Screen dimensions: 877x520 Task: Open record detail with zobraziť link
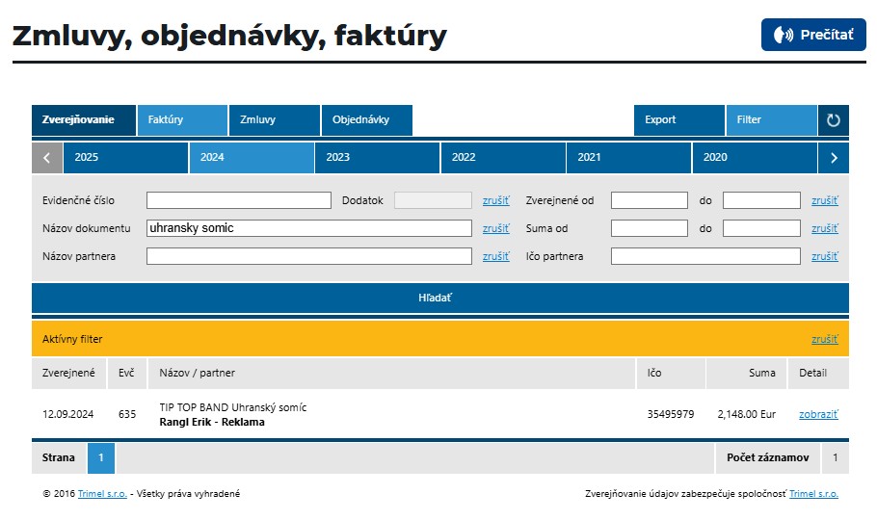coord(818,414)
